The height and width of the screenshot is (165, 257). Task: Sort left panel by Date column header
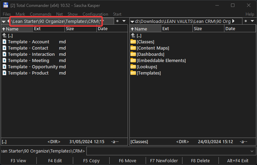(112, 29)
